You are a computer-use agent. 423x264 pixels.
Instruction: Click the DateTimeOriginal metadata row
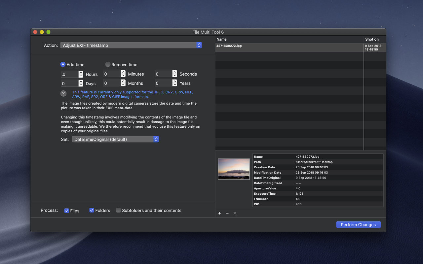pyautogui.click(x=318, y=178)
